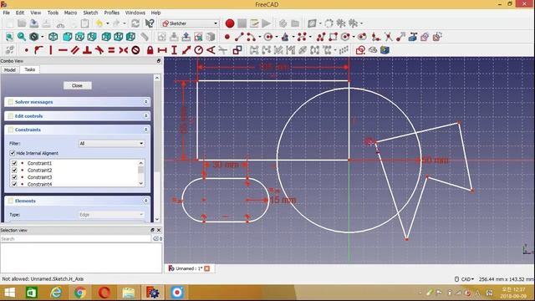
Task: Uncheck the Constraint2 checkbox
Action: pyautogui.click(x=14, y=170)
